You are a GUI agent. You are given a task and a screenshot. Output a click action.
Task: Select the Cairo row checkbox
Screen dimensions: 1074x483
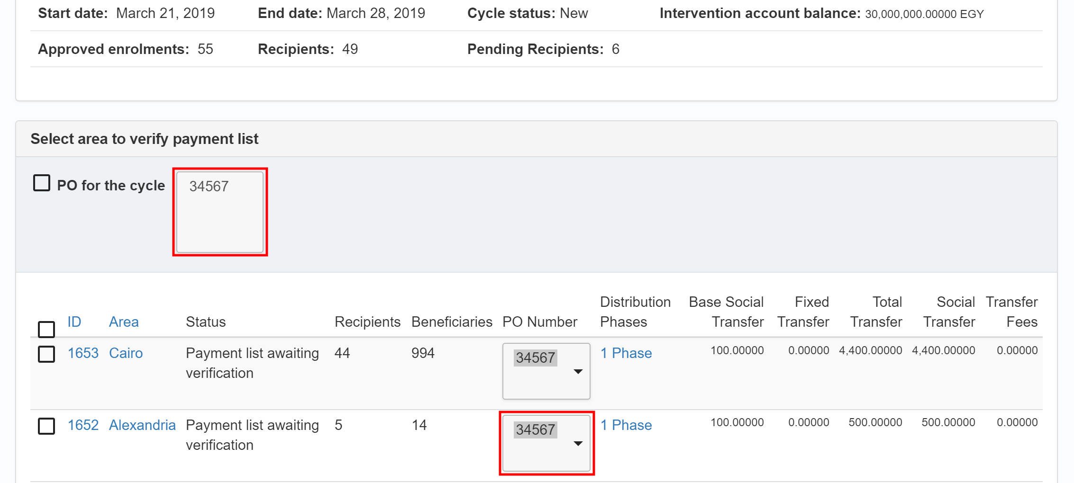[x=46, y=354]
